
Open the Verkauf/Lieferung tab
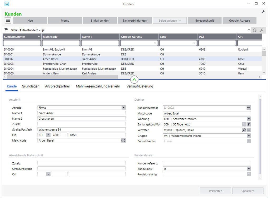[140, 86]
